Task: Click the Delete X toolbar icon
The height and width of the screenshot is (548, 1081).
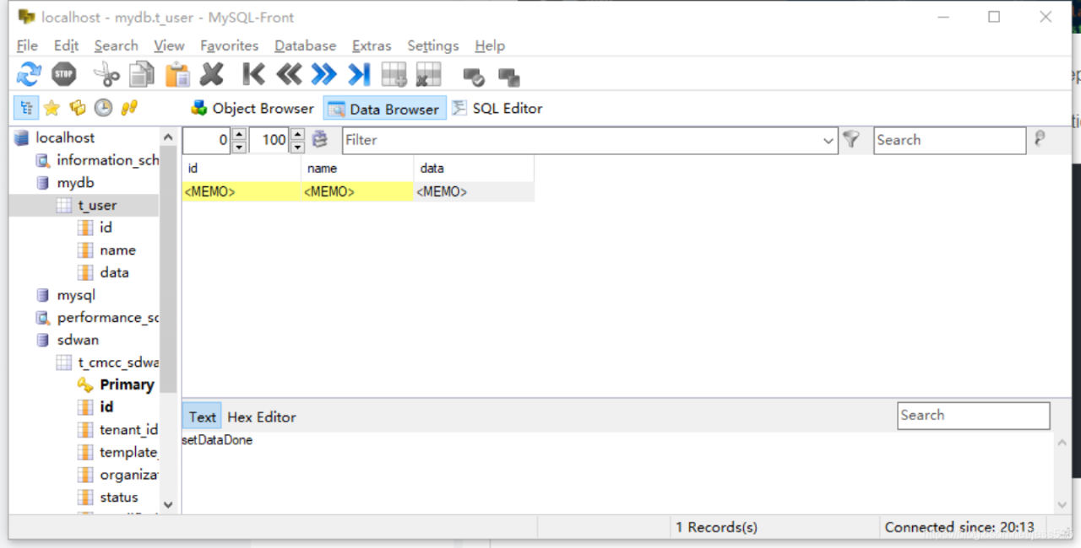Action: tap(212, 75)
